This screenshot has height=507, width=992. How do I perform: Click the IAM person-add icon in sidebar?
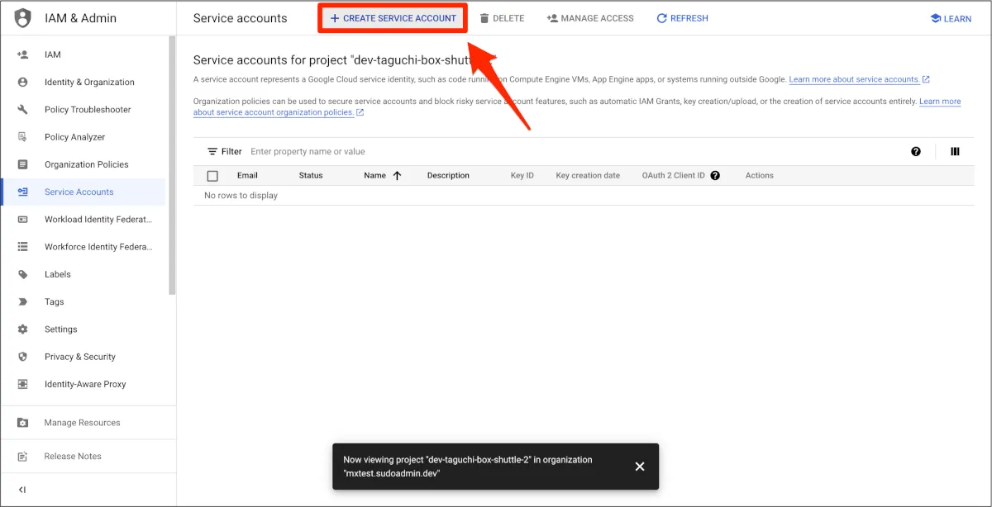click(x=23, y=54)
